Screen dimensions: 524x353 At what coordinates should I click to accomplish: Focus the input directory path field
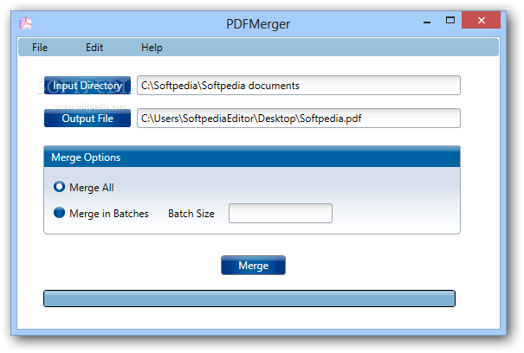tap(299, 86)
